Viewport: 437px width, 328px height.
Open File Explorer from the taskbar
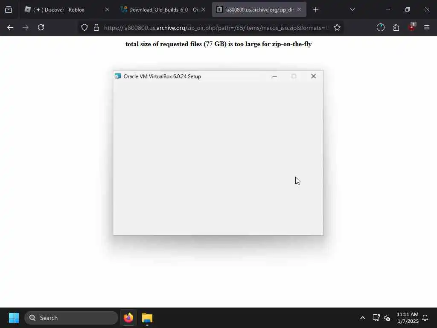147,318
